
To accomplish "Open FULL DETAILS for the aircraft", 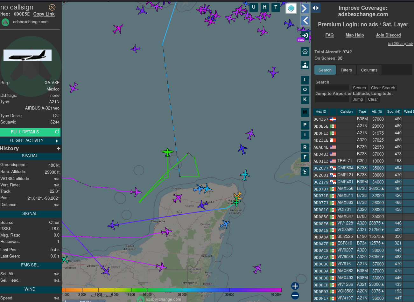I will [x=30, y=132].
